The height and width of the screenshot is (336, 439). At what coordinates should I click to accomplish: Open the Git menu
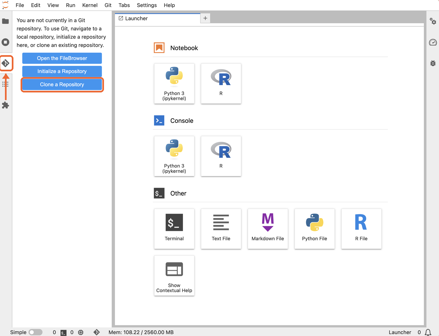108,5
